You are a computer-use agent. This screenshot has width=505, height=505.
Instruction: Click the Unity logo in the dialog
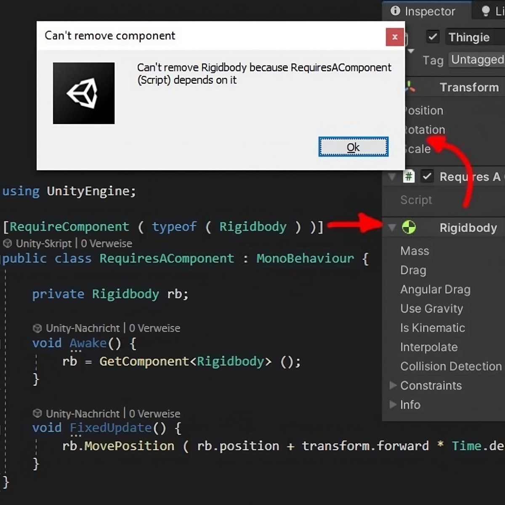84,93
